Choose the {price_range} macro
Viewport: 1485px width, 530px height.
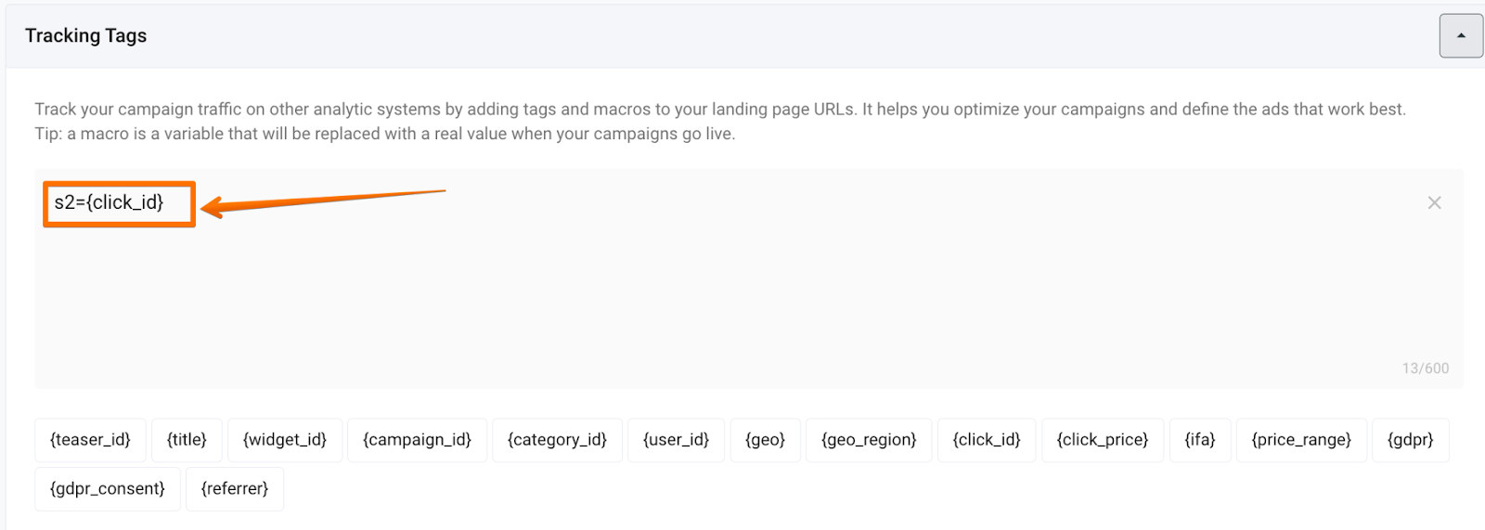(x=1301, y=440)
